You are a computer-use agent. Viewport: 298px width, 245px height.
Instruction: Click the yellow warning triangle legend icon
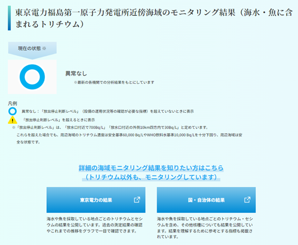(x=13, y=120)
